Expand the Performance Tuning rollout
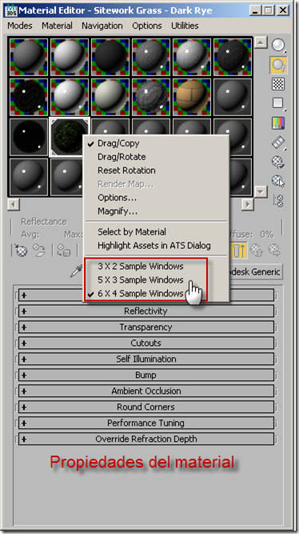The image size is (299, 534). pyautogui.click(x=146, y=423)
